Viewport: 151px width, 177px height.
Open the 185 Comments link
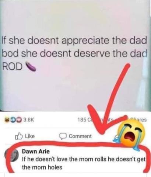coord(95,119)
